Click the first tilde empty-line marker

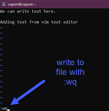pos(1,27)
